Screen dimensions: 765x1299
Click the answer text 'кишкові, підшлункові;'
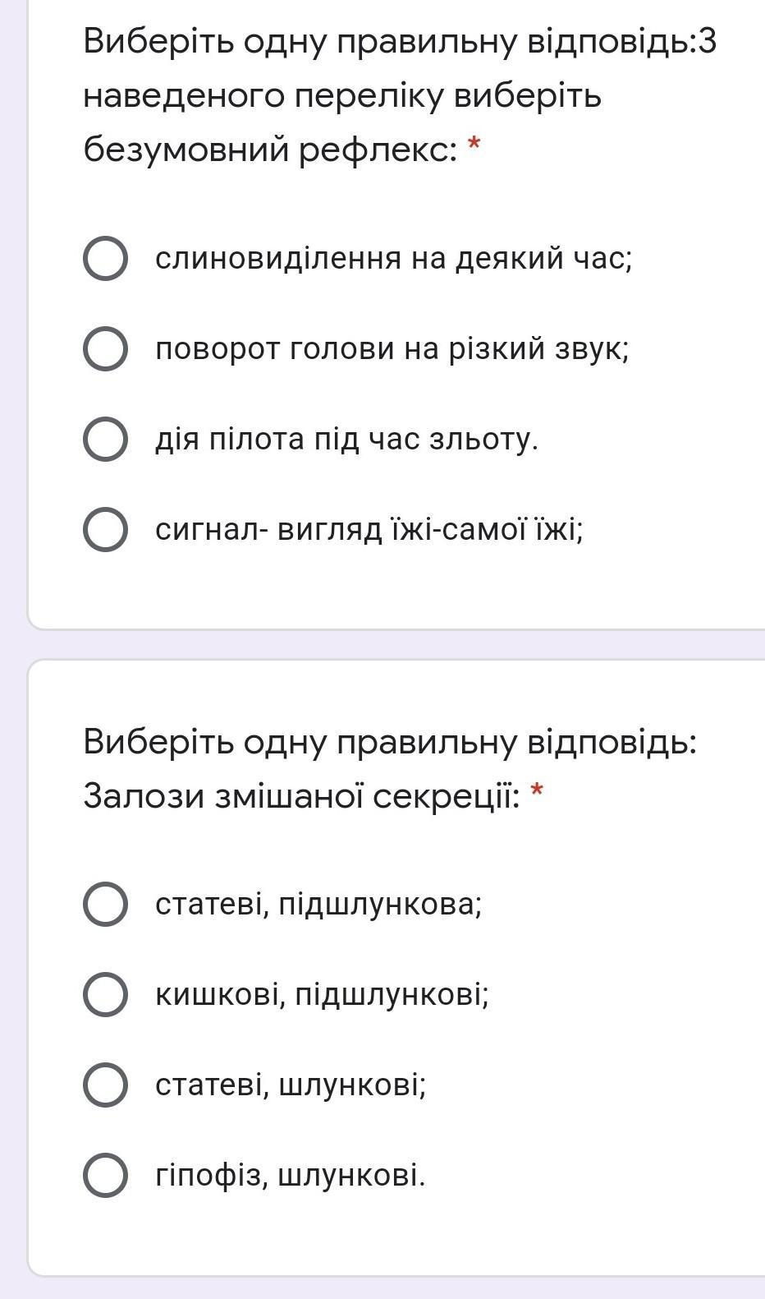pyautogui.click(x=322, y=994)
